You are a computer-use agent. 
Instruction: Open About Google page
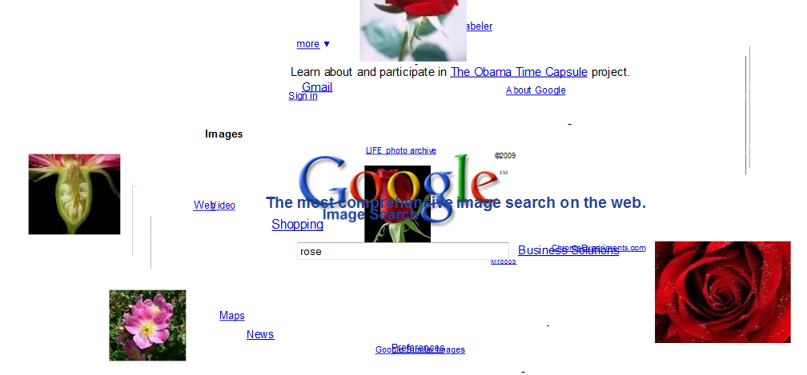coord(536,90)
